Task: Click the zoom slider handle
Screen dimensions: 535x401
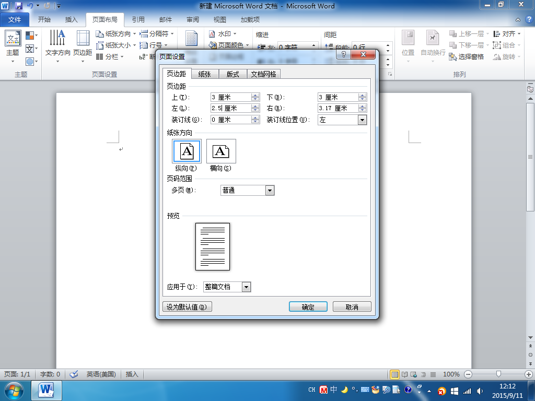Action: [498, 374]
